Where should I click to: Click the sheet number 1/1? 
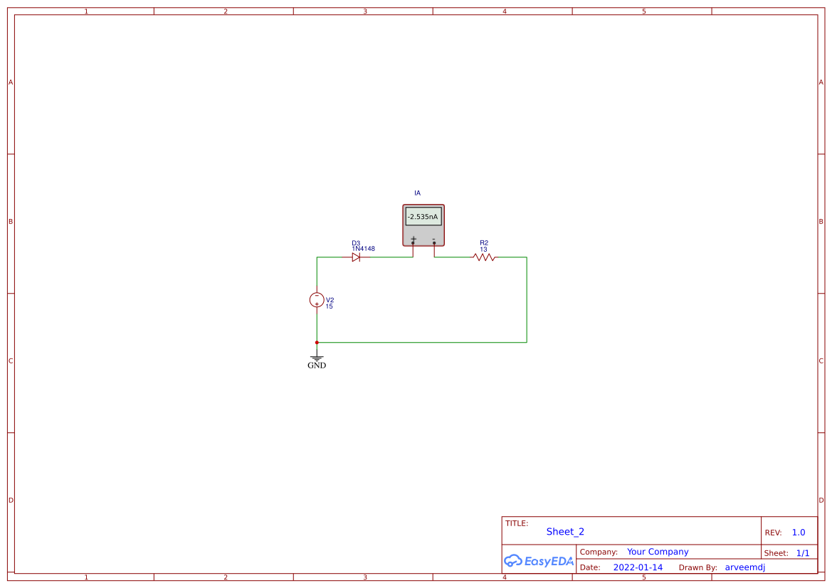pyautogui.click(x=803, y=553)
